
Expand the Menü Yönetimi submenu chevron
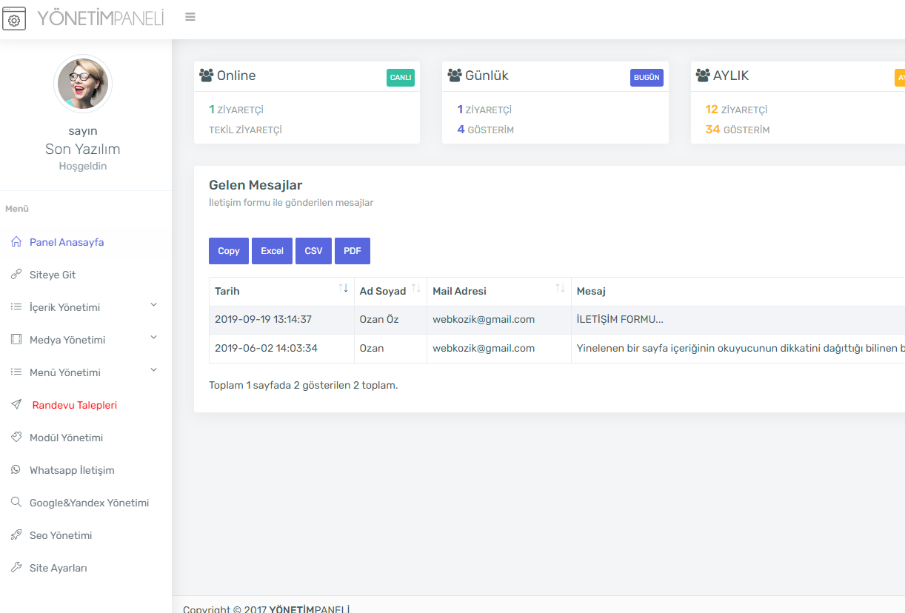[154, 370]
